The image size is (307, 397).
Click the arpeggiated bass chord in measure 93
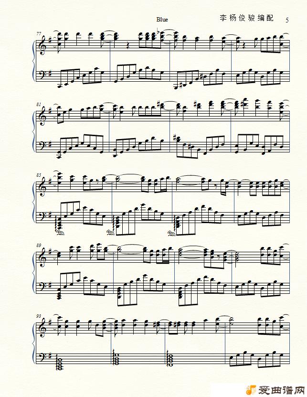[60, 362]
